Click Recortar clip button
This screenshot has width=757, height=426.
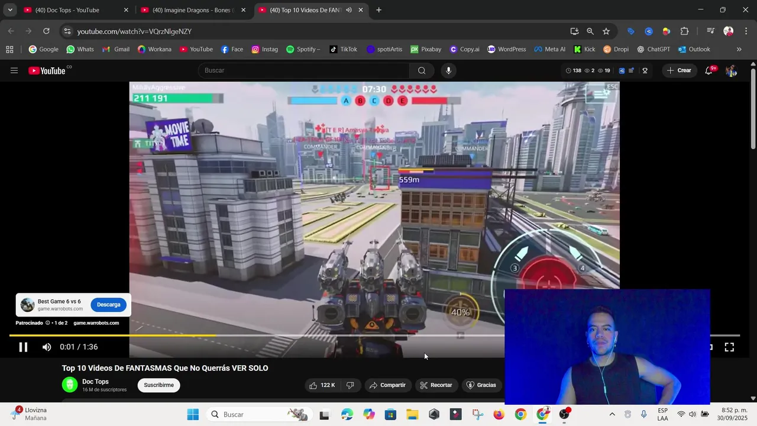436,385
